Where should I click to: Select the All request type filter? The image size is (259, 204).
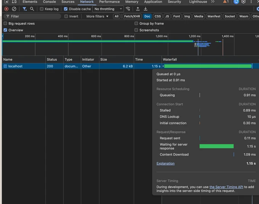[x=117, y=16]
